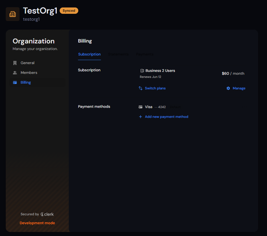Click the Business 2 Users plan icon
Image resolution: width=267 pixels, height=236 pixels.
click(142, 71)
